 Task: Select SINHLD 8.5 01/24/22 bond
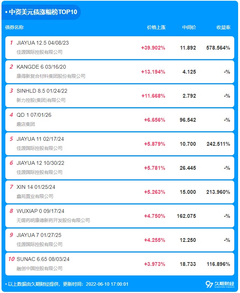click(120, 96)
